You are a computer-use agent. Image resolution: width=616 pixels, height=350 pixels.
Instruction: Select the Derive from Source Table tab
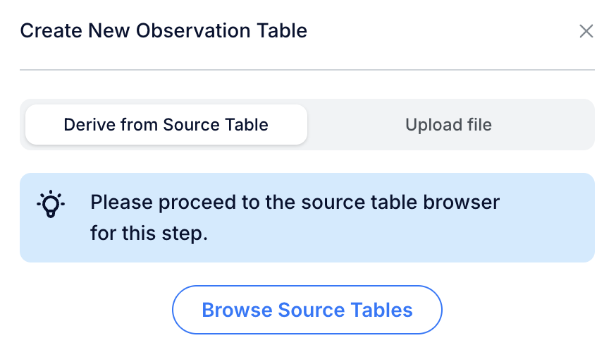166,125
